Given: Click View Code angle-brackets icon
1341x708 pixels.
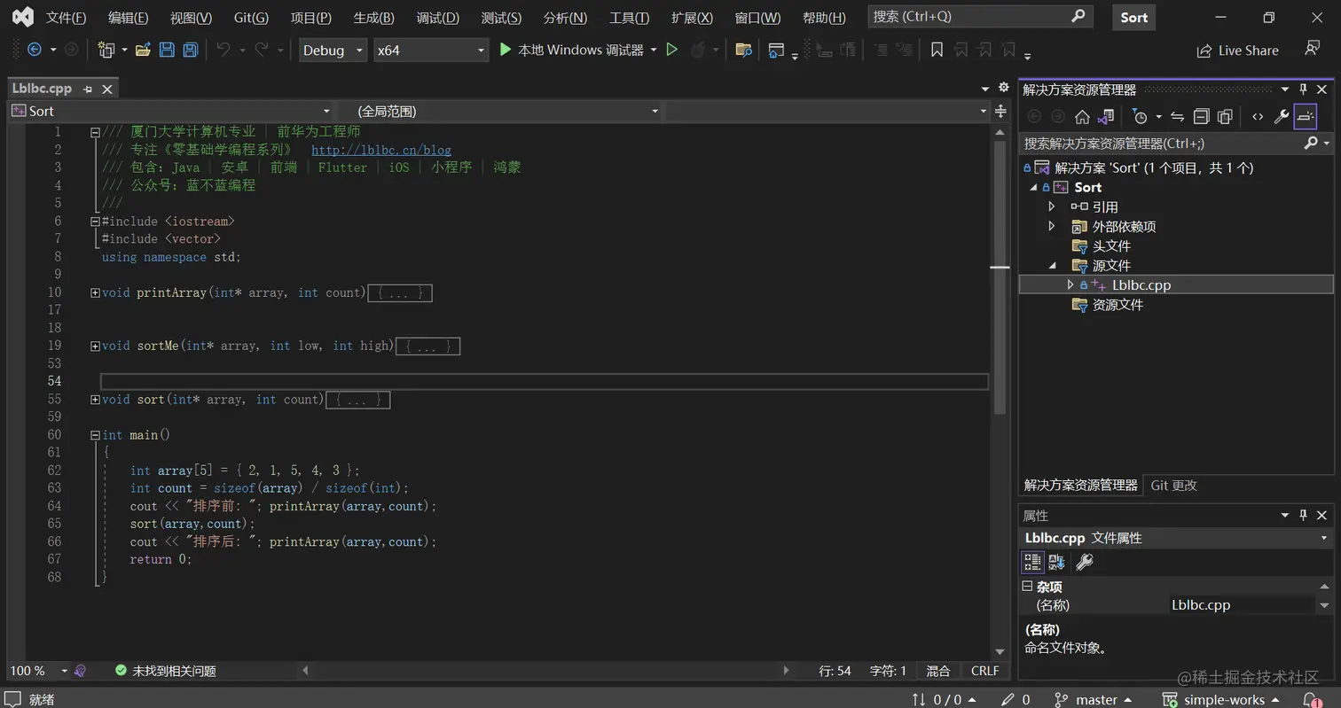Looking at the screenshot, I should [x=1258, y=116].
